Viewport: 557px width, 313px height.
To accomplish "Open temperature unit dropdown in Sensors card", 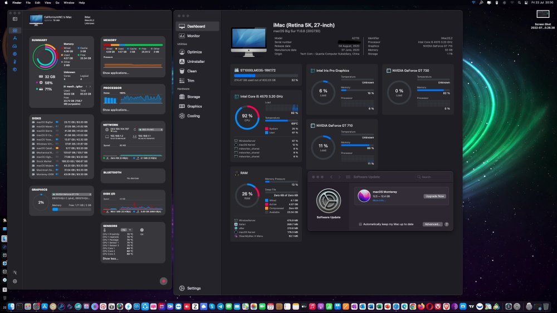I will [126, 230].
